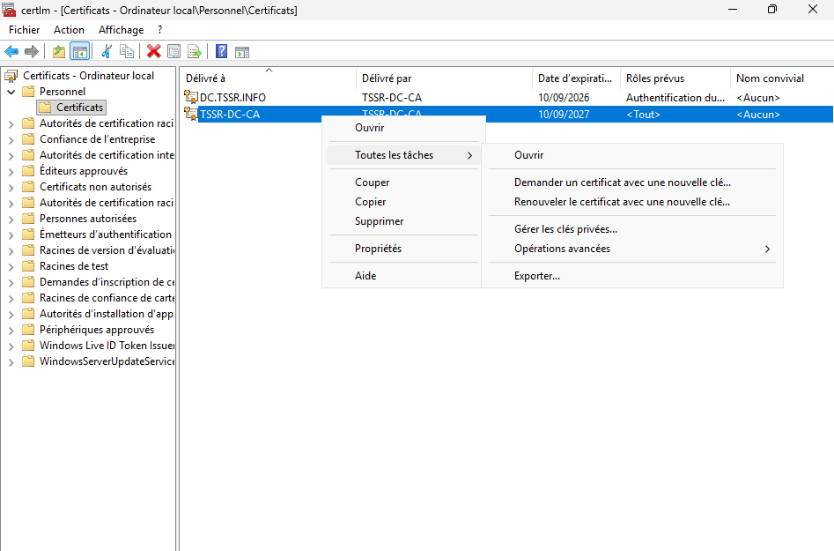This screenshot has height=551, width=834.
Task: Toggle the show/hide console tree icon
Action: point(79,51)
